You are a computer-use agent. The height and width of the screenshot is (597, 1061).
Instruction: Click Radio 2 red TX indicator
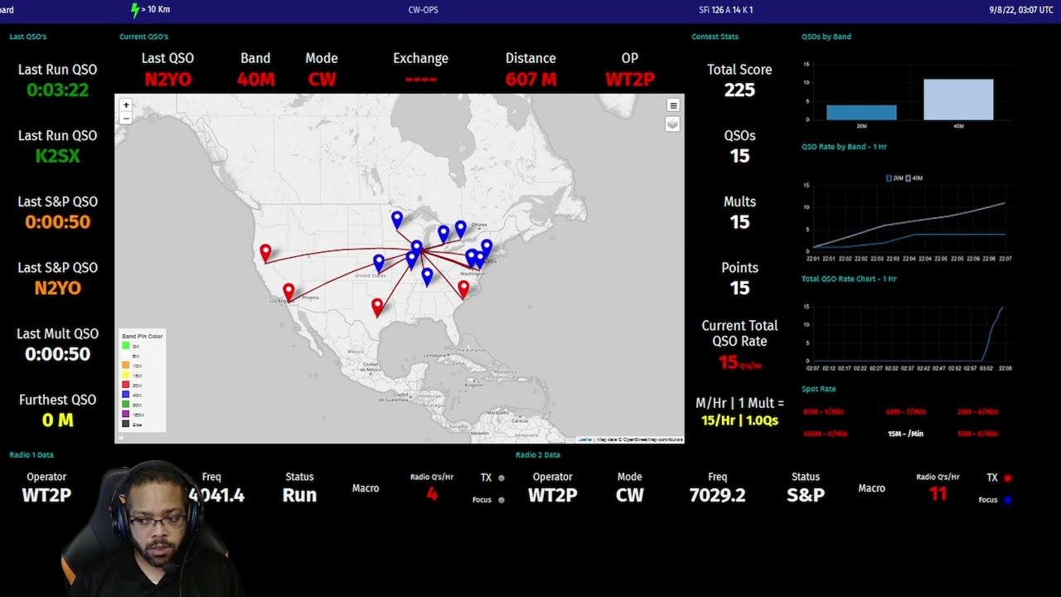point(1008,478)
